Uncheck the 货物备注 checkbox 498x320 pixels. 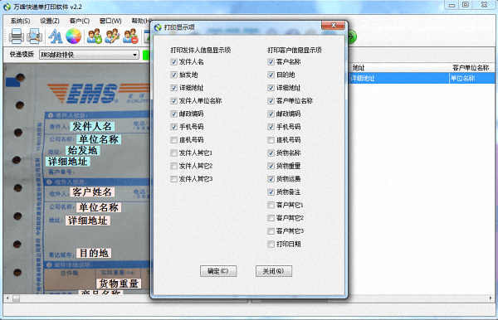(271, 192)
